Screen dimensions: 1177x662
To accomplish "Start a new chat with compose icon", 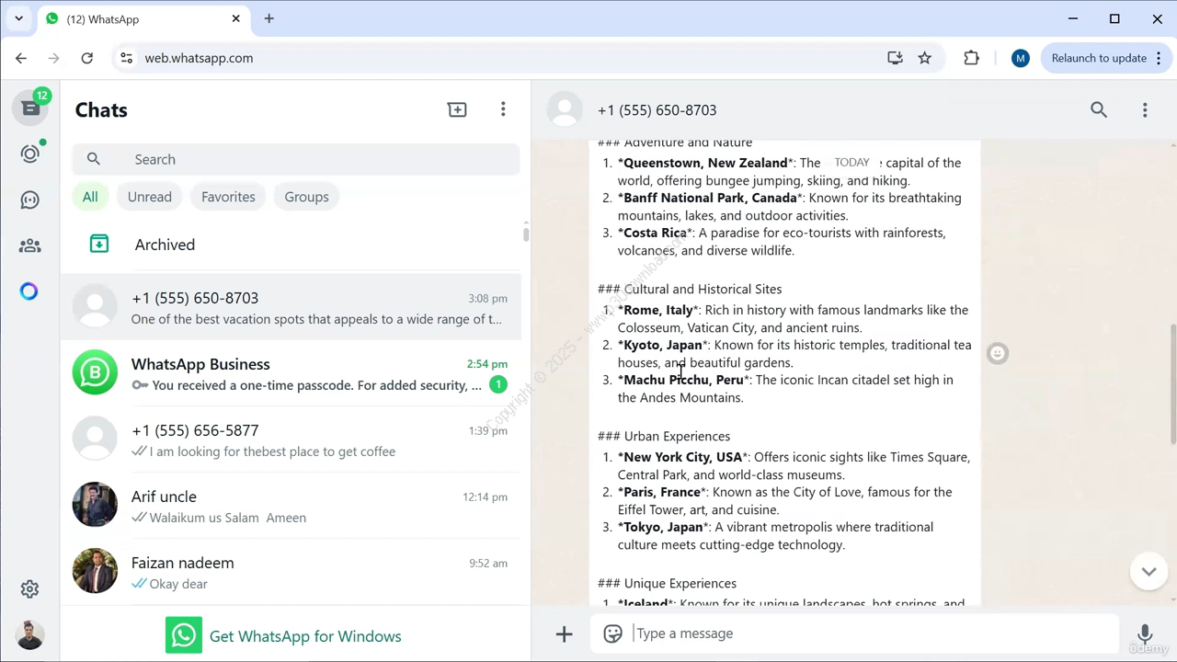I will tap(457, 109).
